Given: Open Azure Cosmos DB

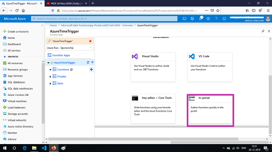Looking at the screenshot, I should click(x=16, y=95).
